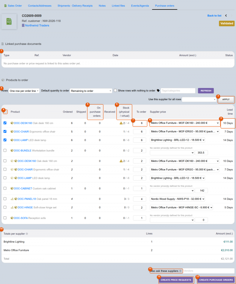Tick the DOC-BUNDLE Workstation bundle checkbox
Viewport: 236px width, 284px height.
(5, 150)
